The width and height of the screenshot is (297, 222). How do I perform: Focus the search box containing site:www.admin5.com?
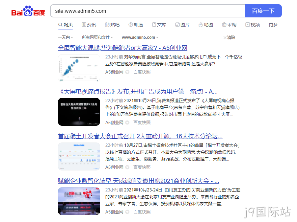coord(148,11)
